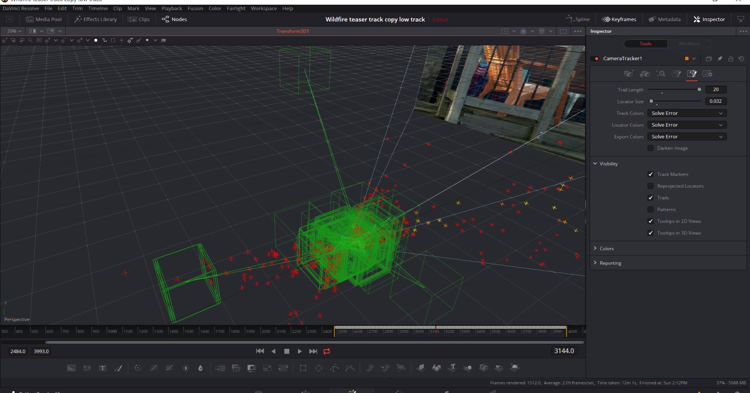The height and width of the screenshot is (393, 750).
Task: Open the Fairlight menu
Action: [x=236, y=8]
